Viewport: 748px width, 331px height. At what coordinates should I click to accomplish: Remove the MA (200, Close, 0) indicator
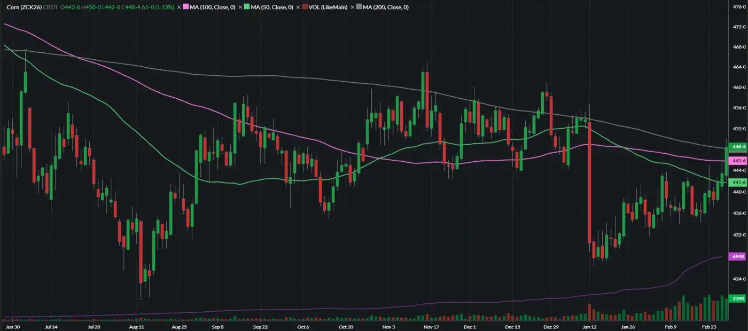point(353,7)
